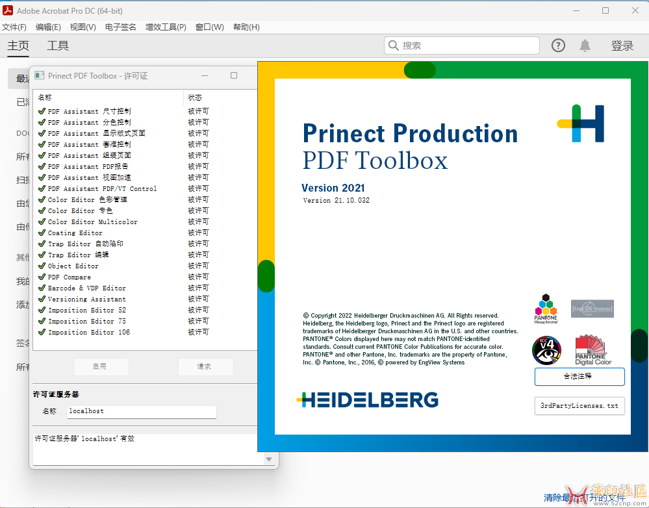The image size is (649, 508).
Task: Select Color Editor 专色 row
Action: pos(146,210)
